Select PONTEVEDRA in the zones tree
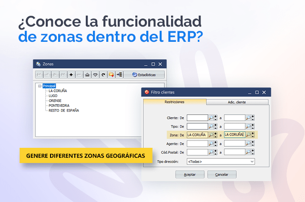 click(59, 106)
